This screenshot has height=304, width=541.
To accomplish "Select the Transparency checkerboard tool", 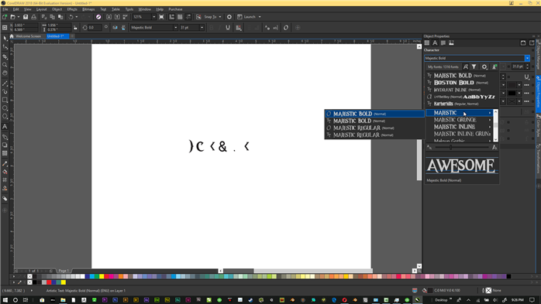I will (5, 153).
